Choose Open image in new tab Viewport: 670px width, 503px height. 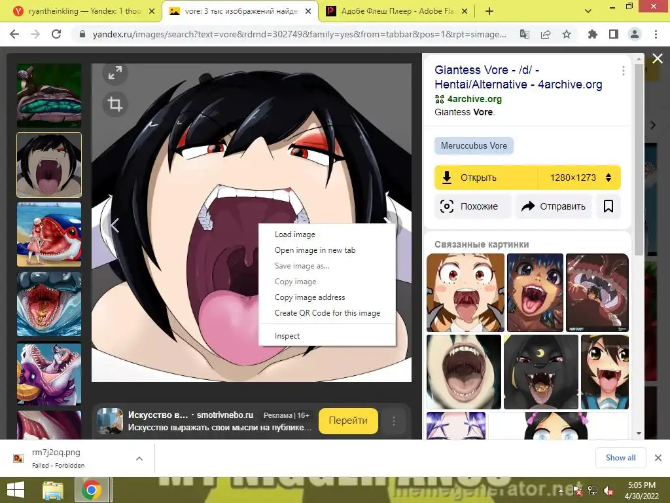click(x=315, y=250)
